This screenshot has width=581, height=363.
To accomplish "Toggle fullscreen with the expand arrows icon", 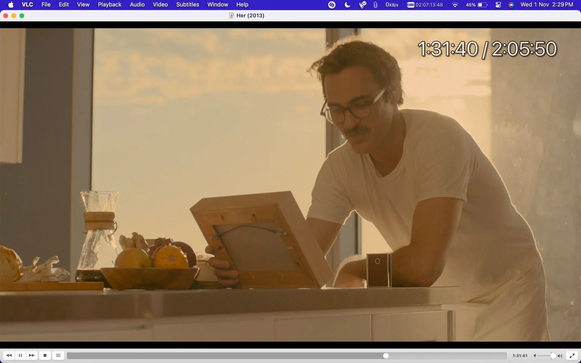I will click(572, 355).
